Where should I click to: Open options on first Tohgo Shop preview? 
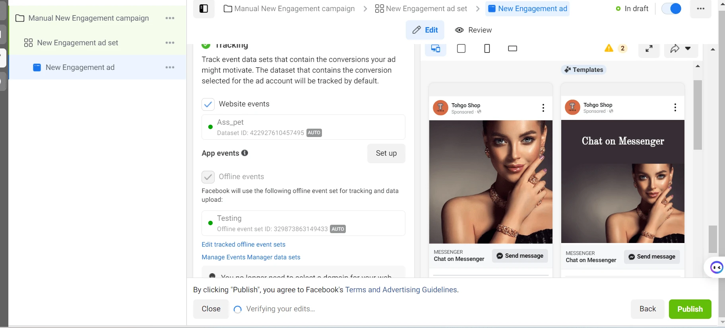(543, 108)
